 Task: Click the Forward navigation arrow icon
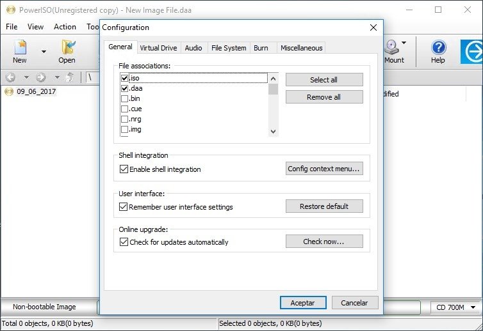click(40, 77)
